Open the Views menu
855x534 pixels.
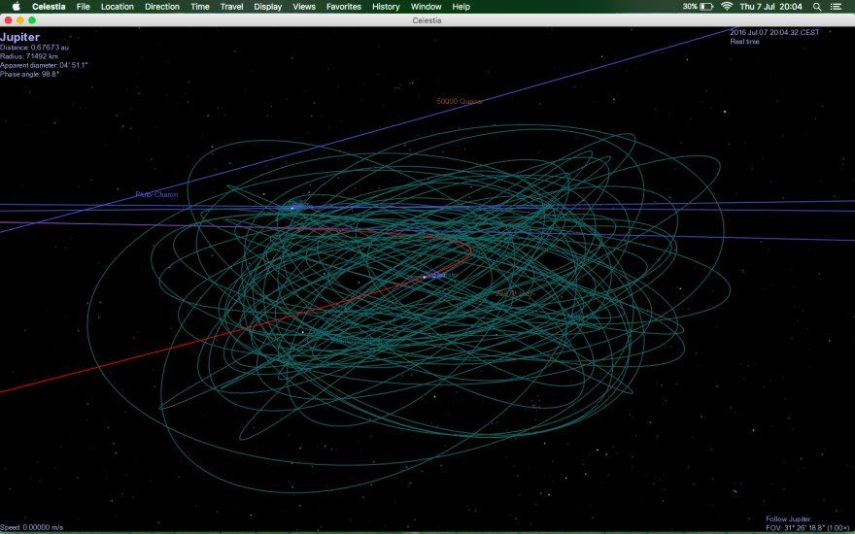[304, 7]
